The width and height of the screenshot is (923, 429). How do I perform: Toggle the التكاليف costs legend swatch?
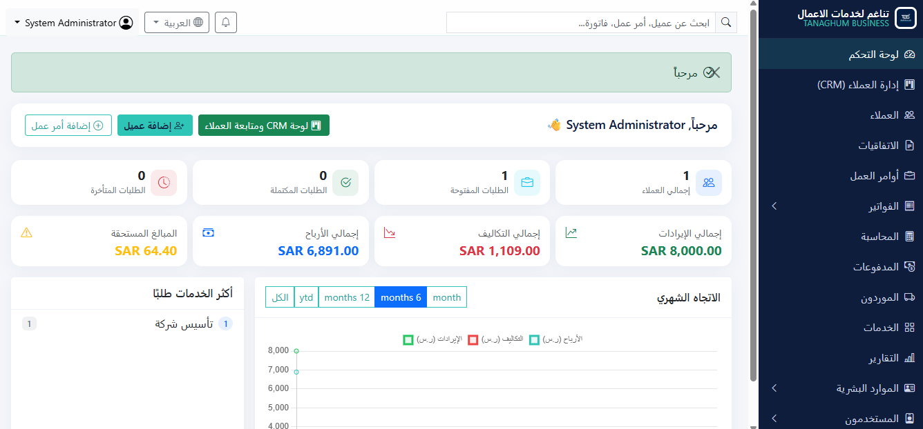tap(473, 339)
